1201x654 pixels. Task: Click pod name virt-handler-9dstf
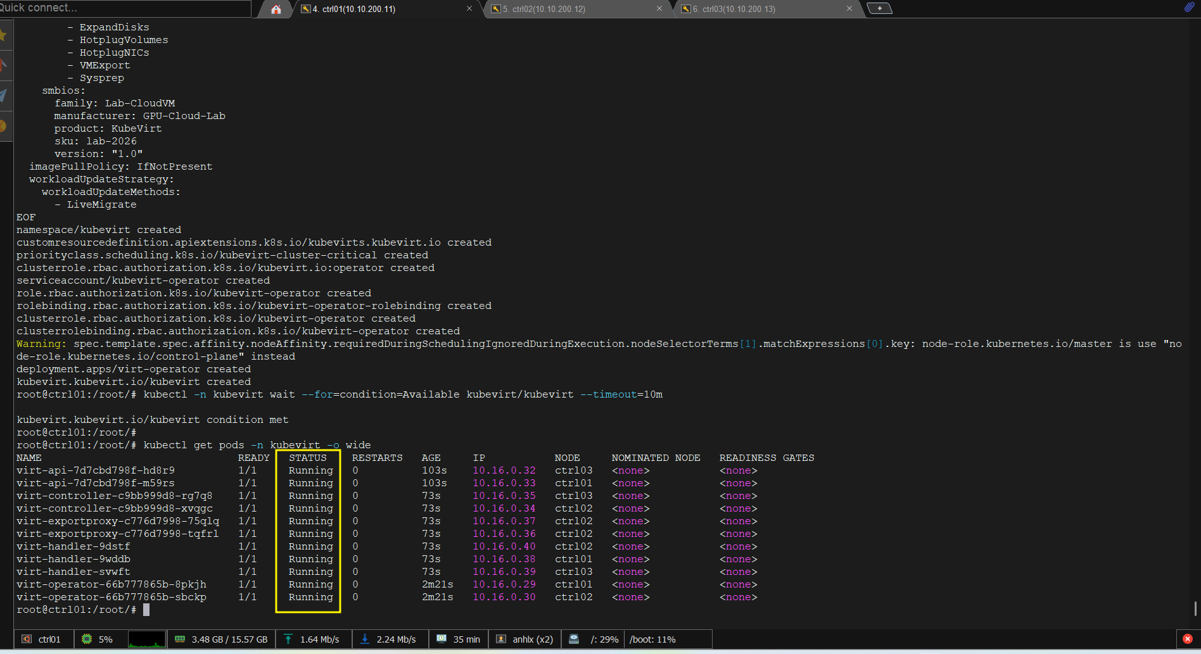tap(73, 546)
